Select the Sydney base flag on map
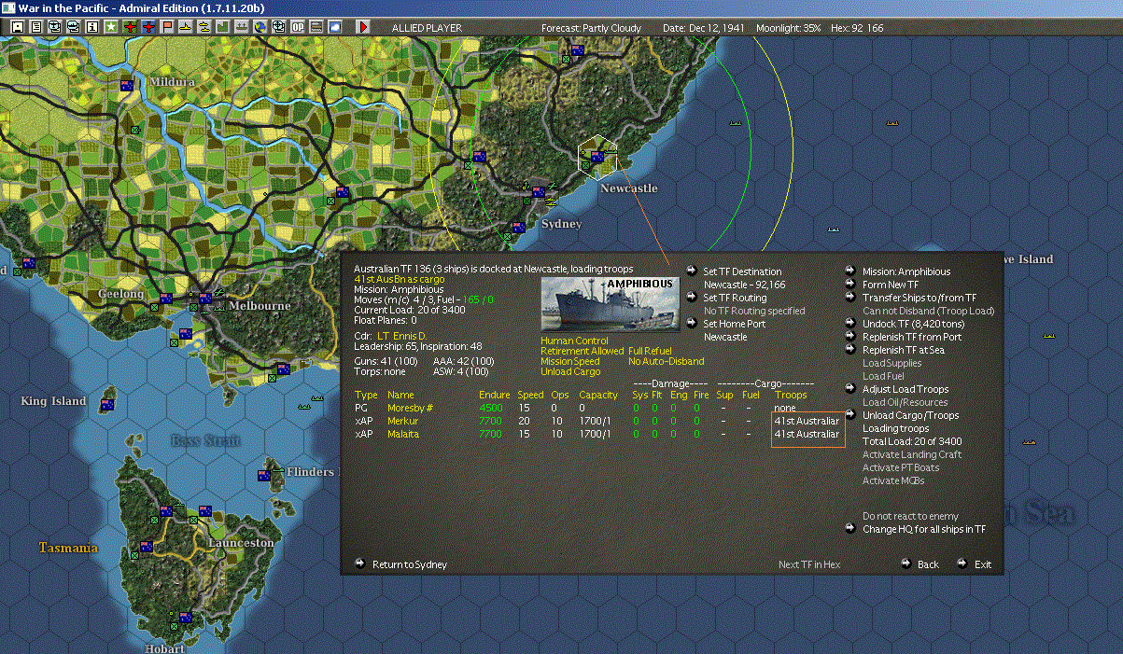The image size is (1123, 654). (539, 193)
